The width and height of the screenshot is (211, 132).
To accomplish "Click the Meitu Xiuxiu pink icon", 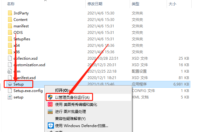I will tap(50, 104).
